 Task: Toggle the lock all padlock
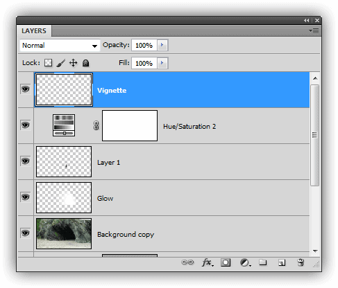tap(86, 63)
